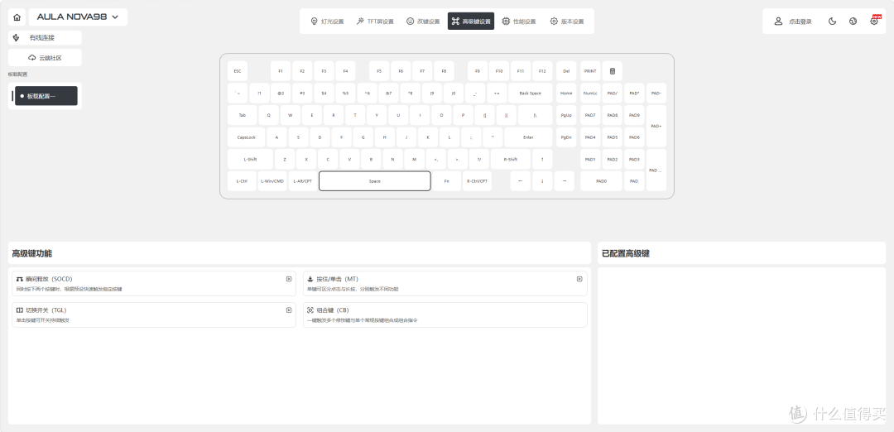Select the PAD- key

point(656,93)
